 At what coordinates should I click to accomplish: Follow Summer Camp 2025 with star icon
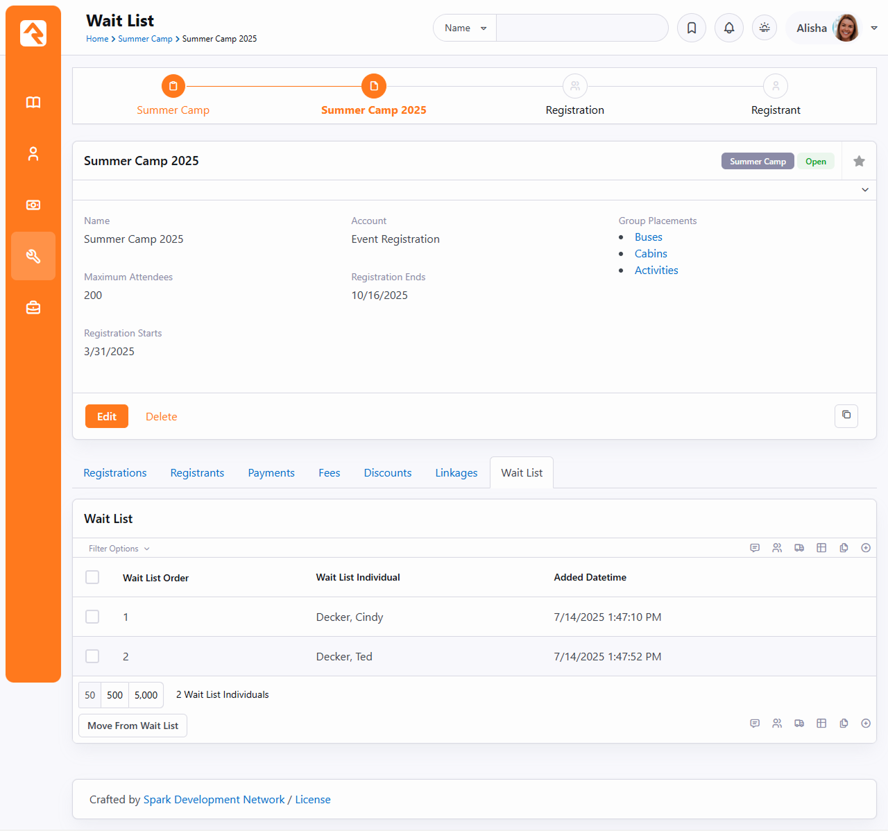[x=859, y=161]
